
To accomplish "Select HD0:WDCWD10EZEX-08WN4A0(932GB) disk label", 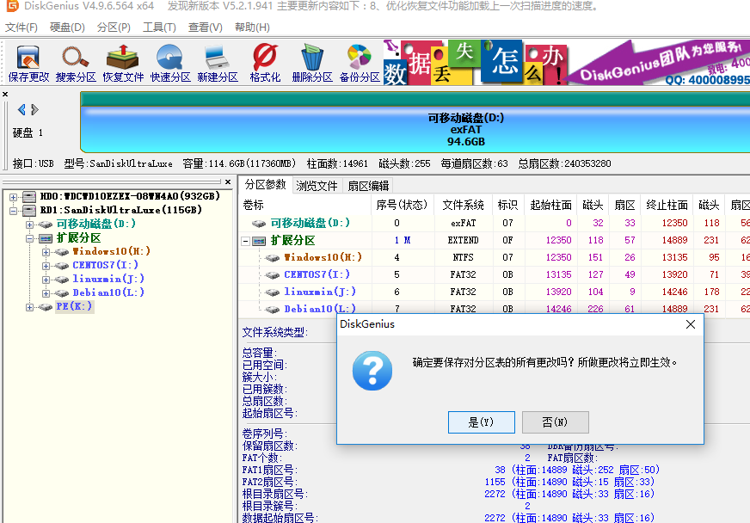I will pos(130,196).
